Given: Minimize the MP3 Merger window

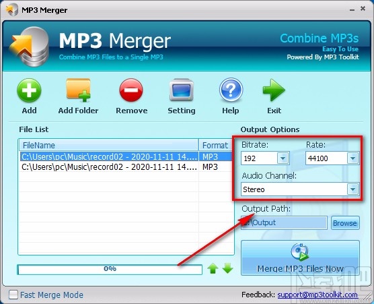Looking at the screenshot, I should [352, 10].
